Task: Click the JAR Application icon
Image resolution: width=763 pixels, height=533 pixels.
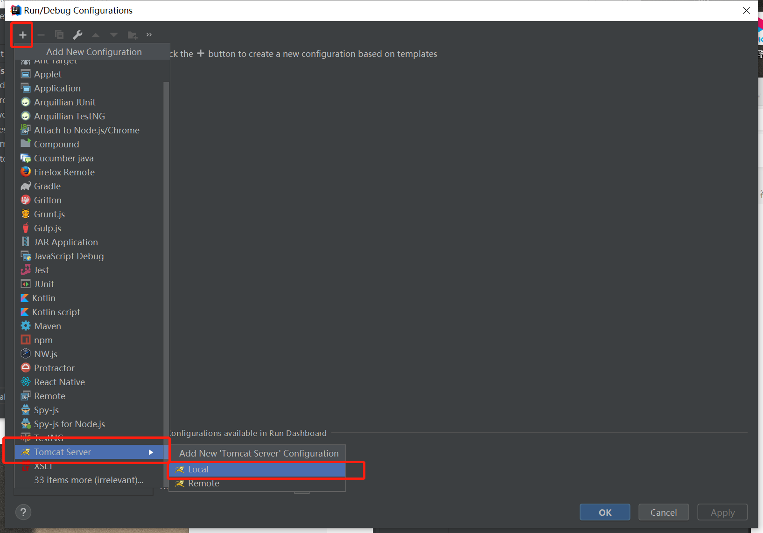Action: click(x=26, y=242)
